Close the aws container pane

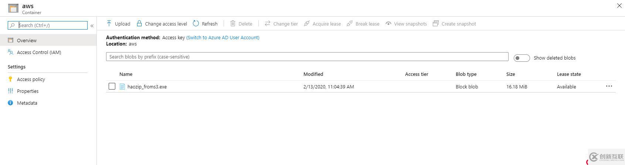(619, 6)
